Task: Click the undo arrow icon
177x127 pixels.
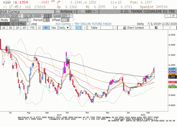Action: 167,16
